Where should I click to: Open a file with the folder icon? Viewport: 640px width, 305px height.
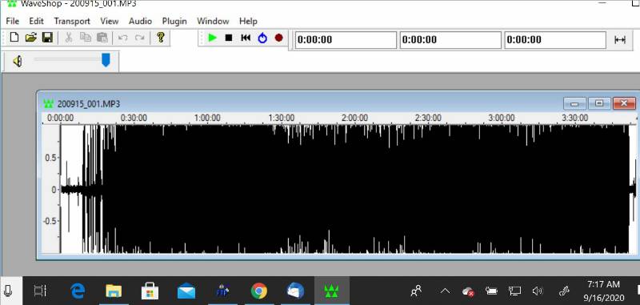pyautogui.click(x=30, y=38)
